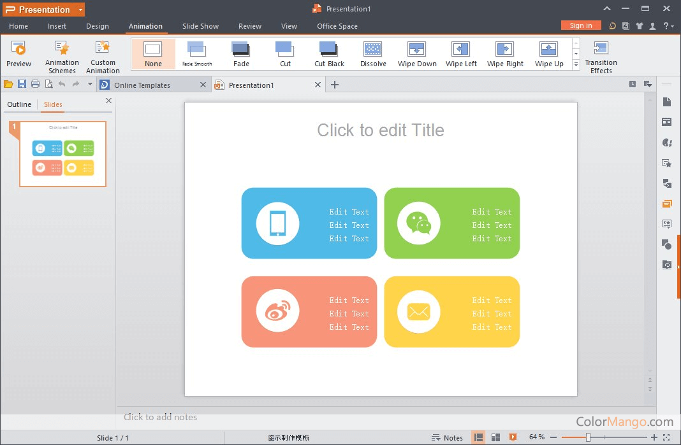
Task: Start slideshow from status bar icon
Action: click(513, 437)
